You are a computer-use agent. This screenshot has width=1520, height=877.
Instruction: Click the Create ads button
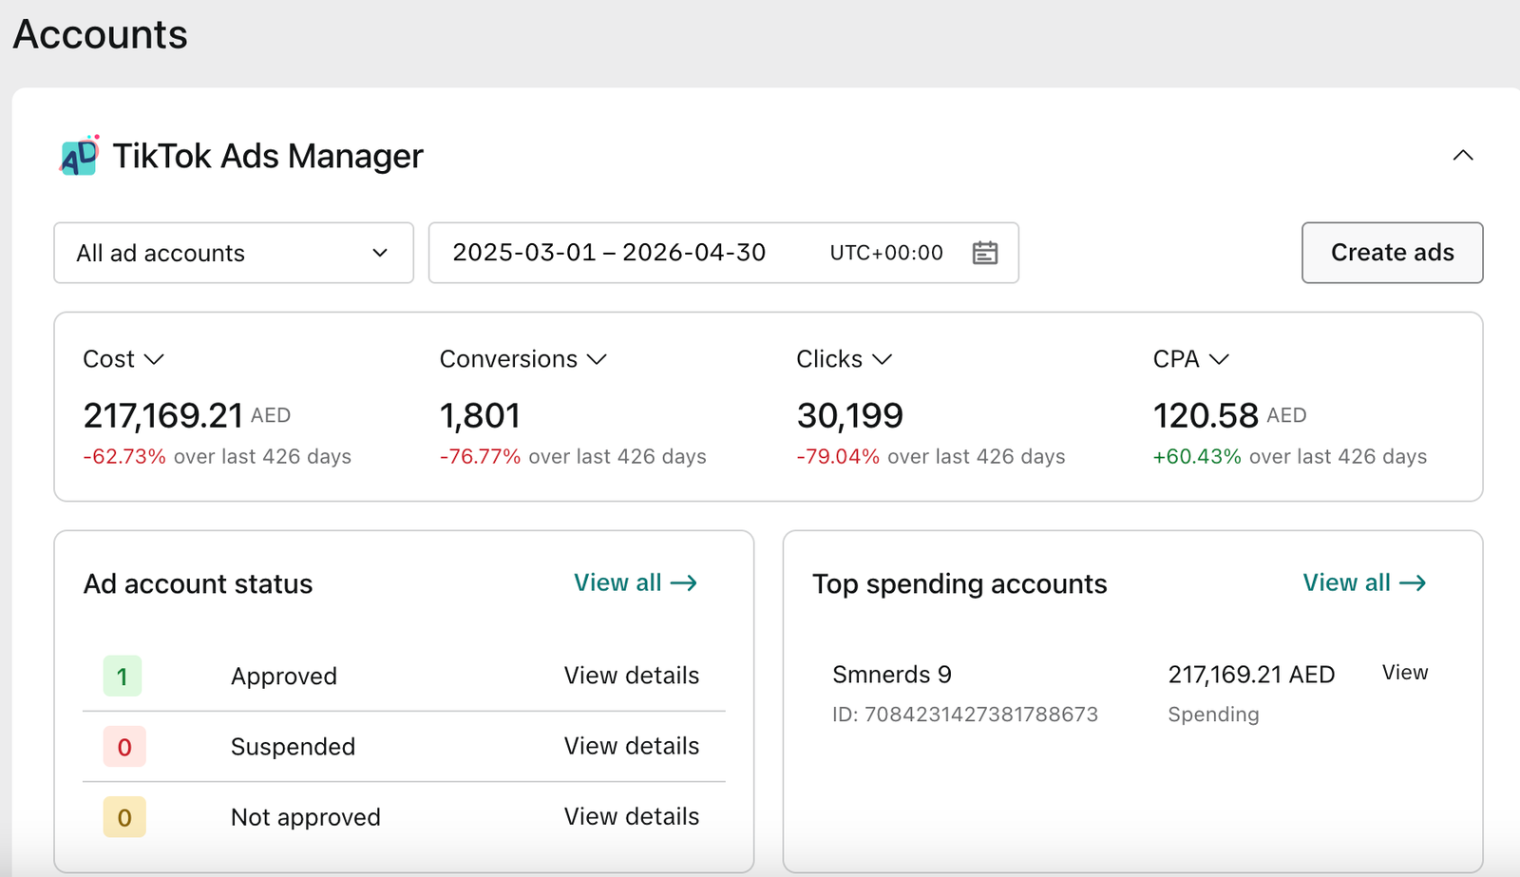tap(1392, 253)
